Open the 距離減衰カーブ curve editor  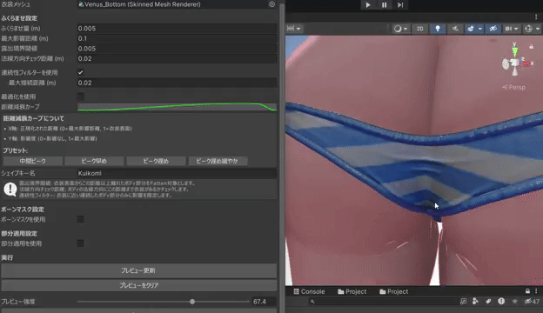pos(177,107)
